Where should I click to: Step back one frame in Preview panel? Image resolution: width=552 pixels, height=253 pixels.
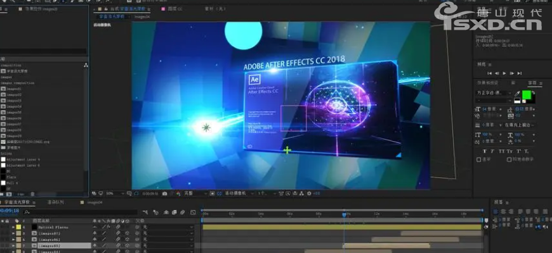click(x=497, y=73)
